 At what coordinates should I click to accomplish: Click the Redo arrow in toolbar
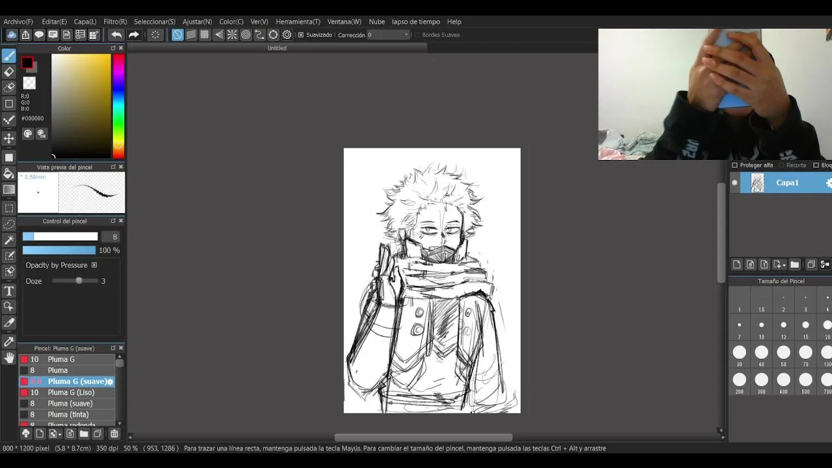coord(134,35)
